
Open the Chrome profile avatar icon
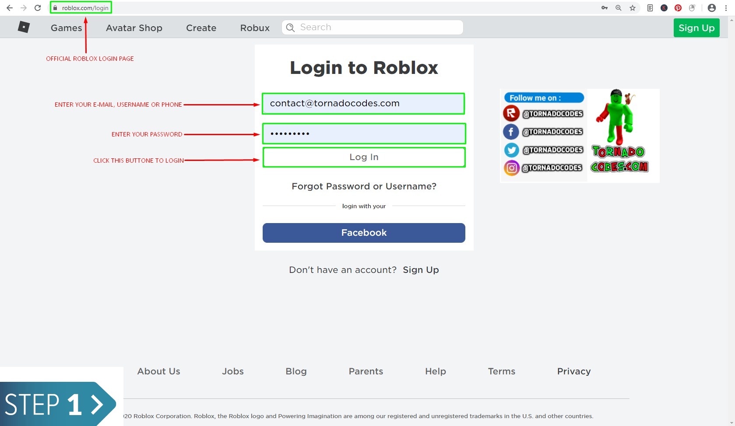[712, 8]
